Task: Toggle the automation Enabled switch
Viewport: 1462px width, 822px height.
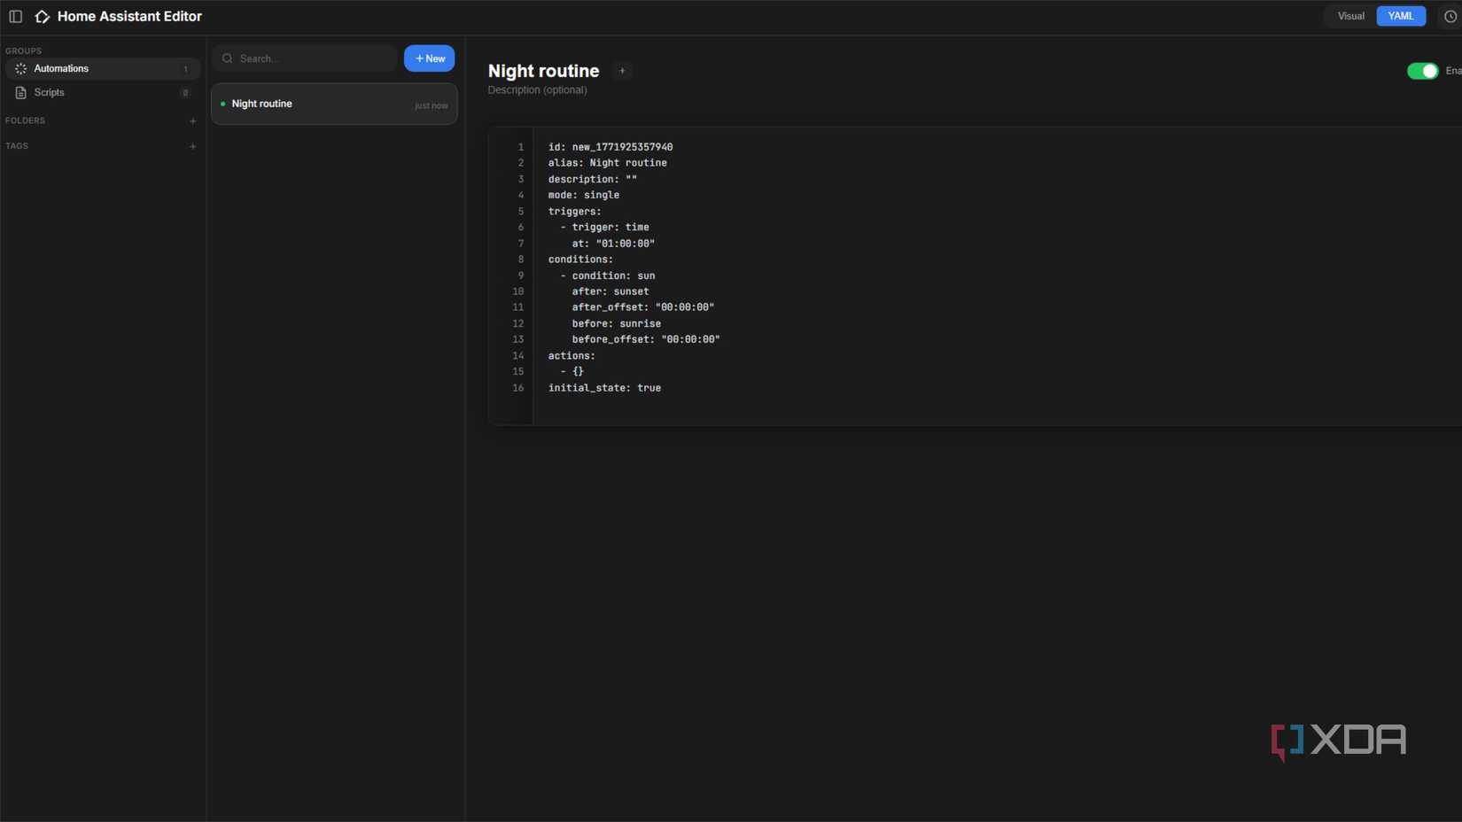Action: coord(1422,71)
